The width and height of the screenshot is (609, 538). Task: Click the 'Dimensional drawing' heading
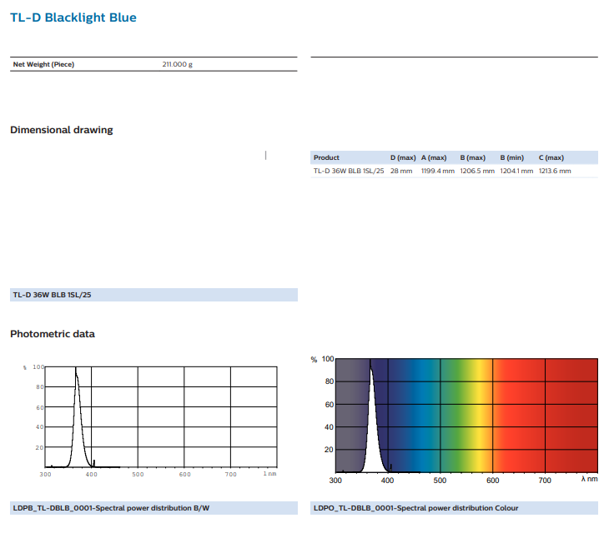(62, 130)
